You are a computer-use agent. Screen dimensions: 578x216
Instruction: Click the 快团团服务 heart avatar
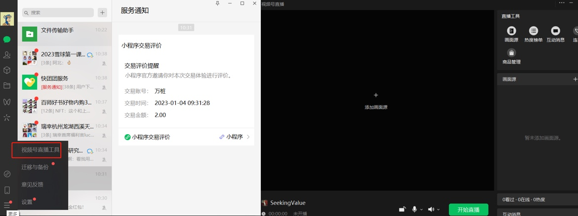30,82
